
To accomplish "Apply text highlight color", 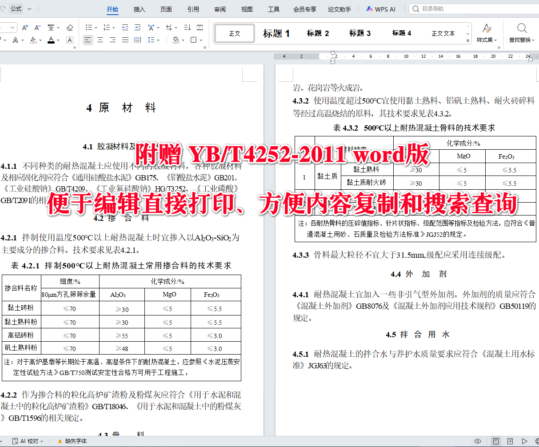I will coord(33,40).
